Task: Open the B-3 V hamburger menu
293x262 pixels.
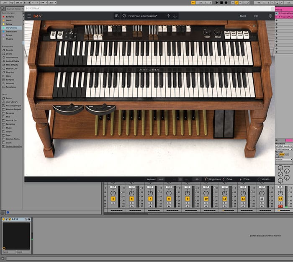Action: (x=29, y=16)
